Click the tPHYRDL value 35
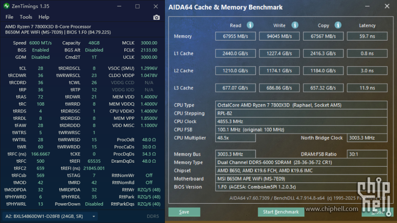Viewport: 397px width, 223px height. pyautogui.click(x=94, y=197)
